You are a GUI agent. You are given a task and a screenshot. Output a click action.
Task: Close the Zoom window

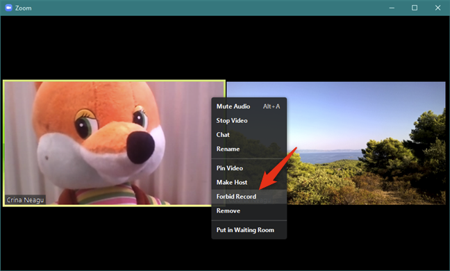(x=437, y=8)
